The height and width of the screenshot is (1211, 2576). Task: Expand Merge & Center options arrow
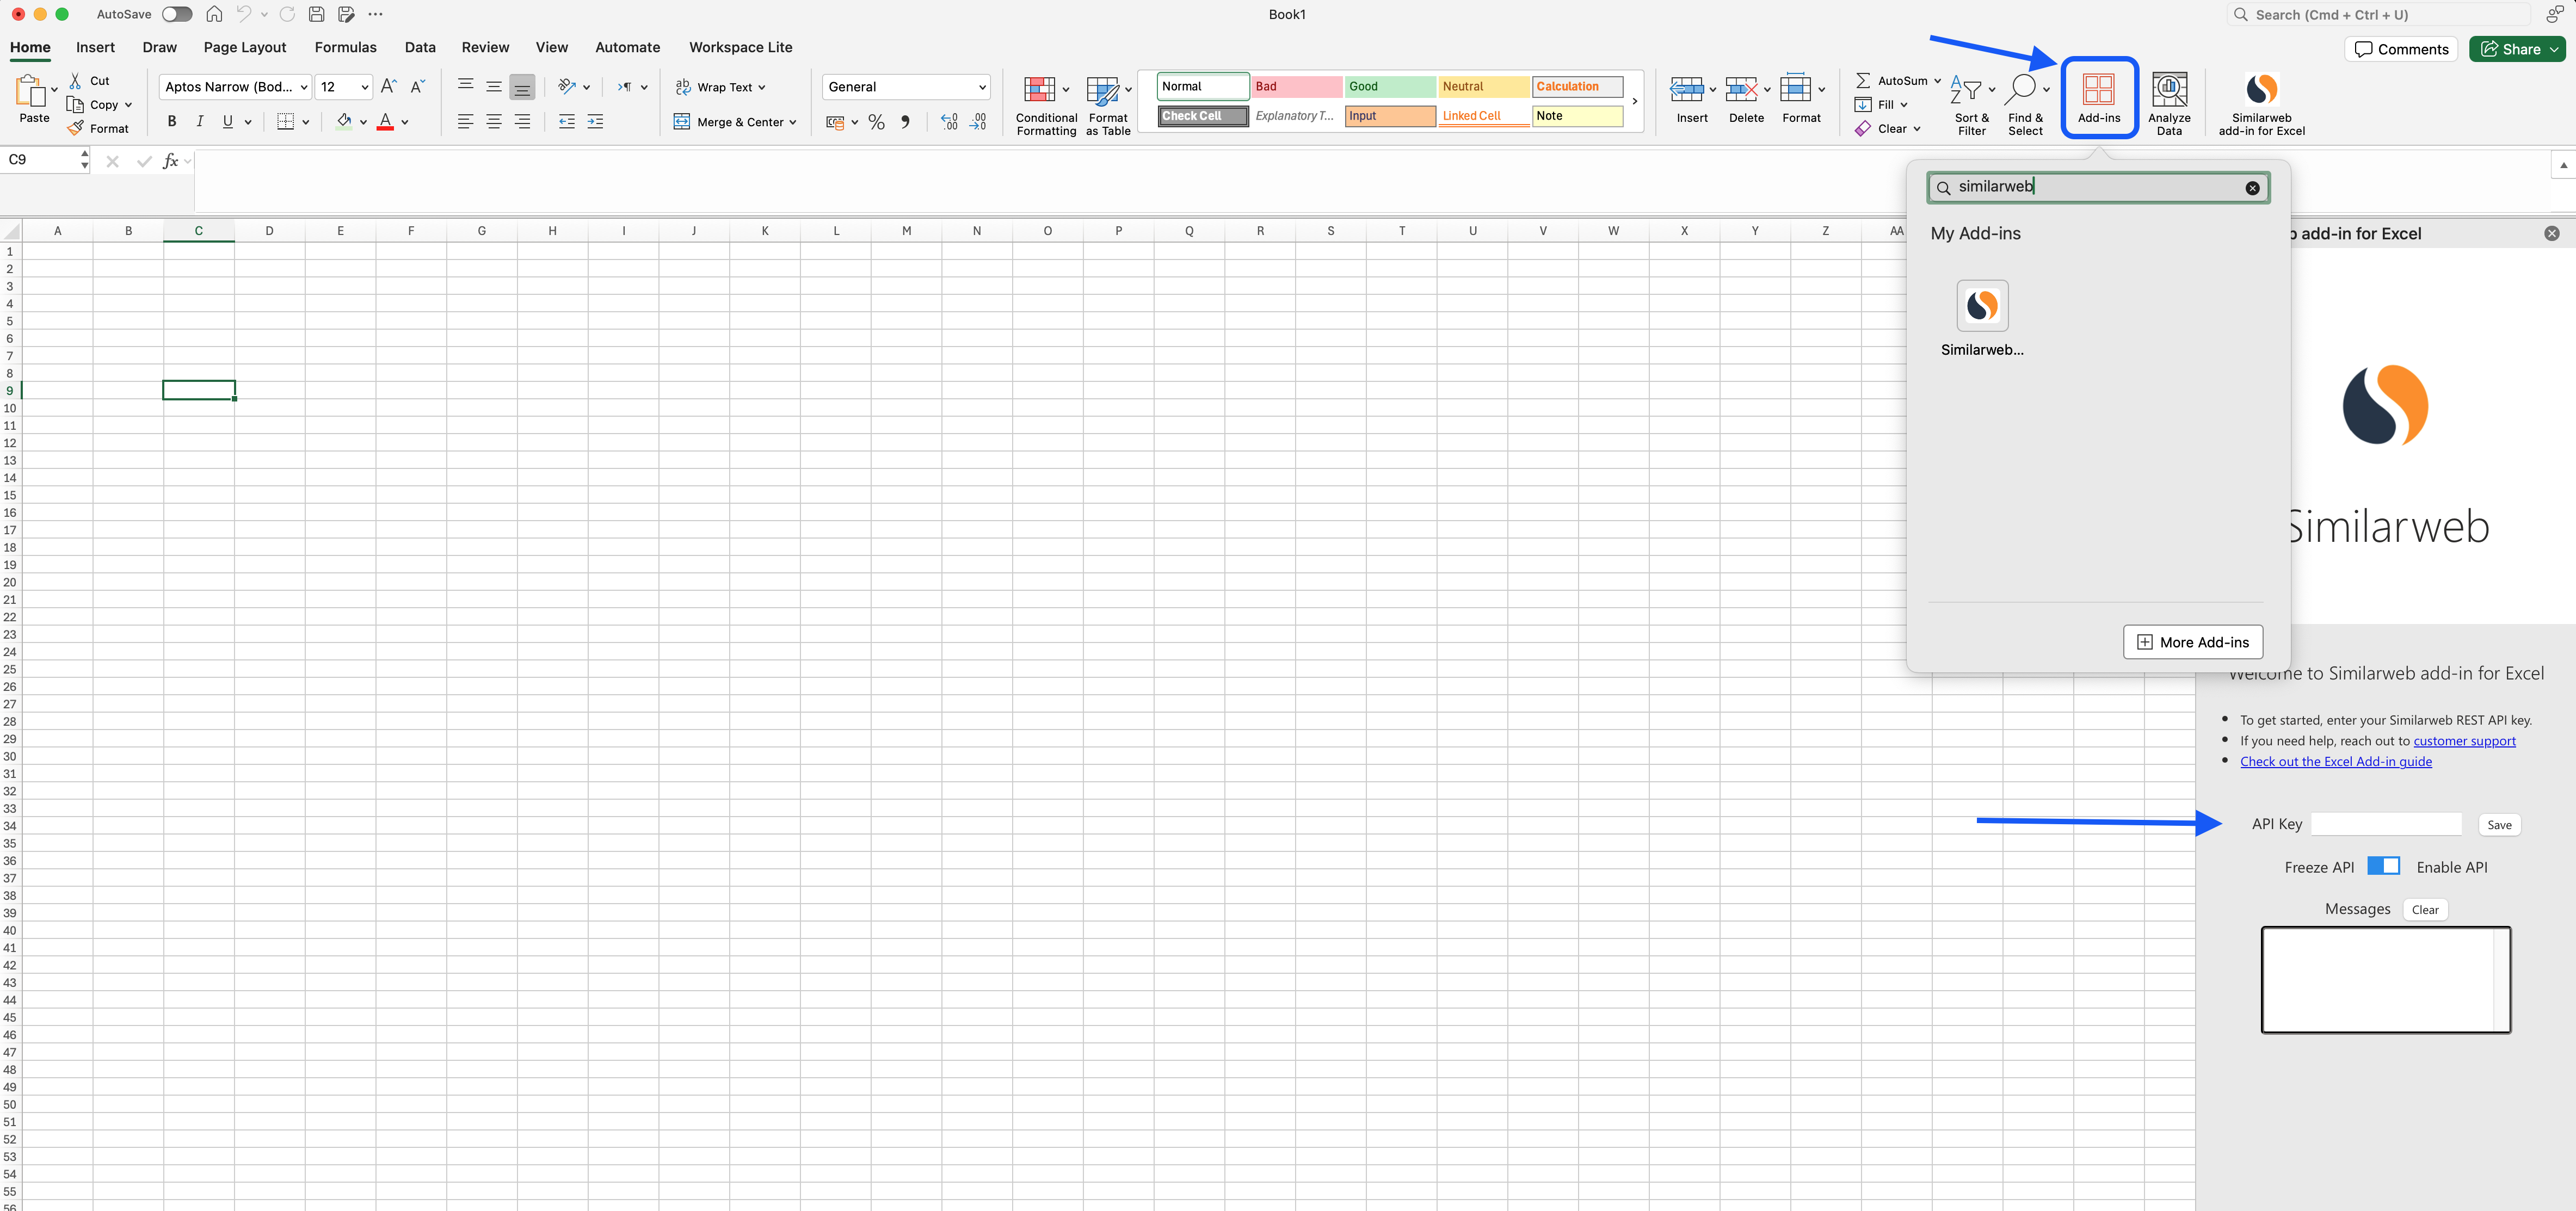pos(793,122)
